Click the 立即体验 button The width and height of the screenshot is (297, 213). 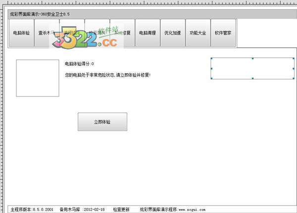(102, 122)
